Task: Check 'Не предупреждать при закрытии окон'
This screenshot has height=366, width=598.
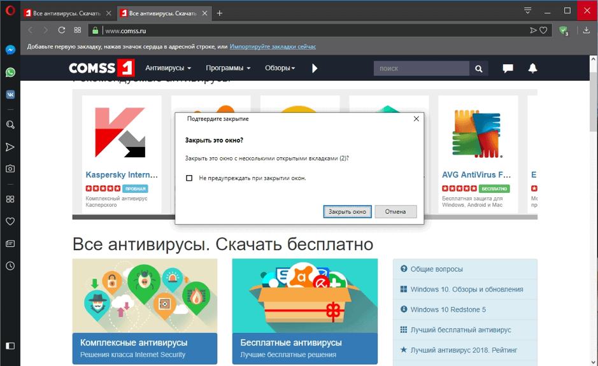Action: pos(189,178)
